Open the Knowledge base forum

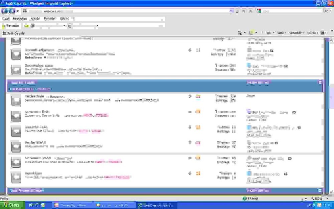pyautogui.click(x=39, y=66)
